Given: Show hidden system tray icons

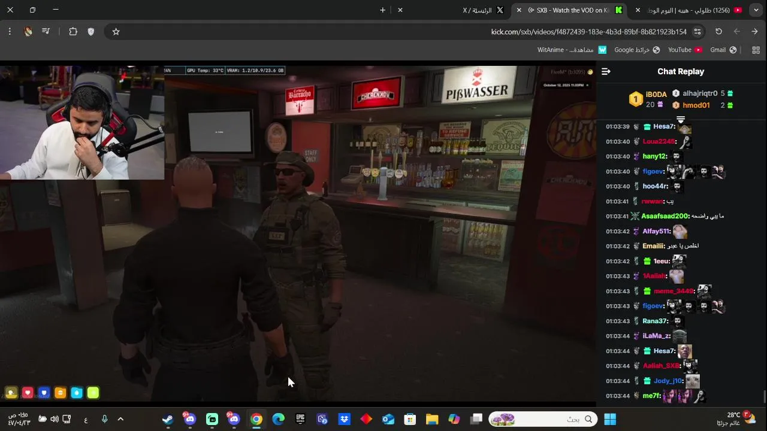Looking at the screenshot, I should pyautogui.click(x=120, y=420).
